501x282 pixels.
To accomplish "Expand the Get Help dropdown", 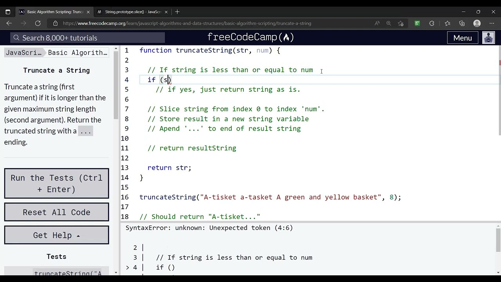I will pyautogui.click(x=57, y=235).
